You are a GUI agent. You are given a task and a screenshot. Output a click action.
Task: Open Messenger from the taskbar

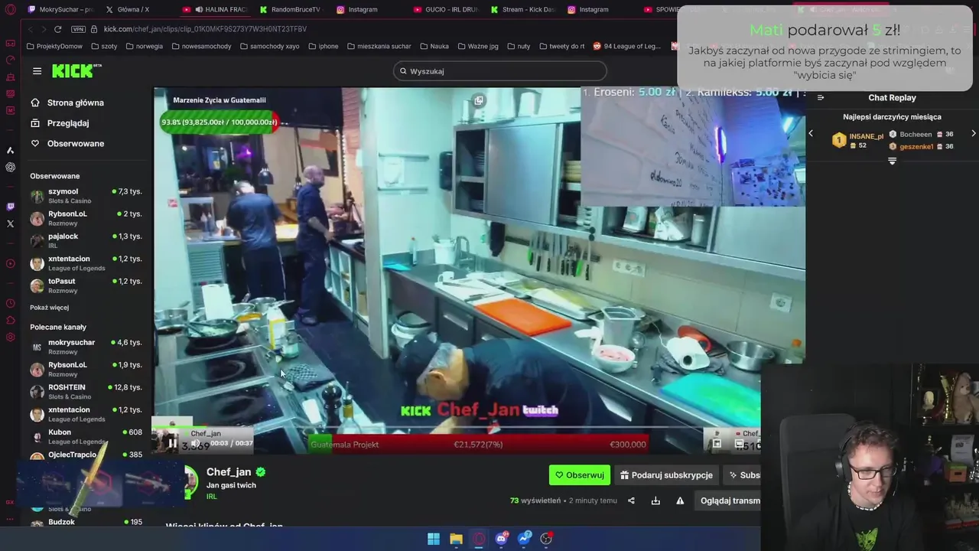525,539
